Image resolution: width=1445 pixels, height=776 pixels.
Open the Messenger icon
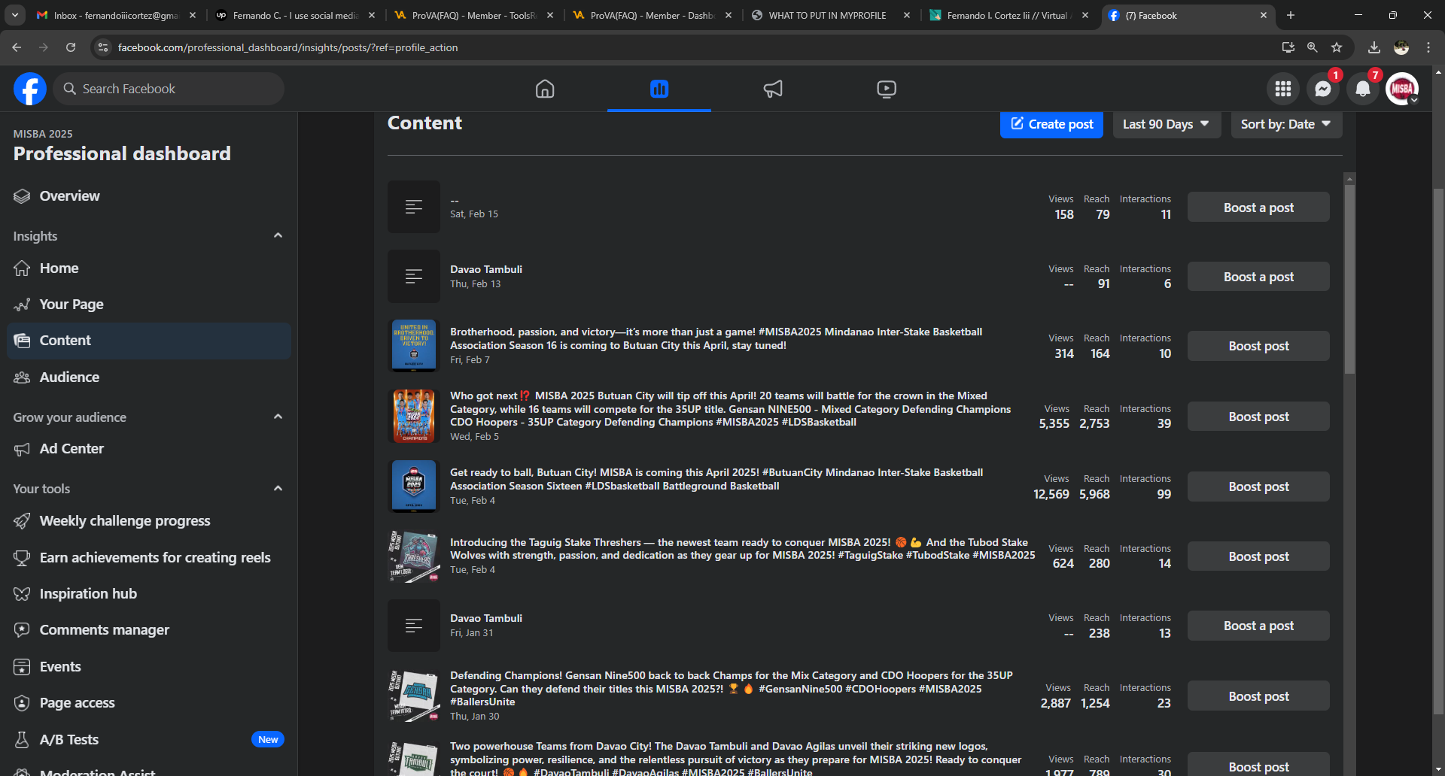(1323, 89)
